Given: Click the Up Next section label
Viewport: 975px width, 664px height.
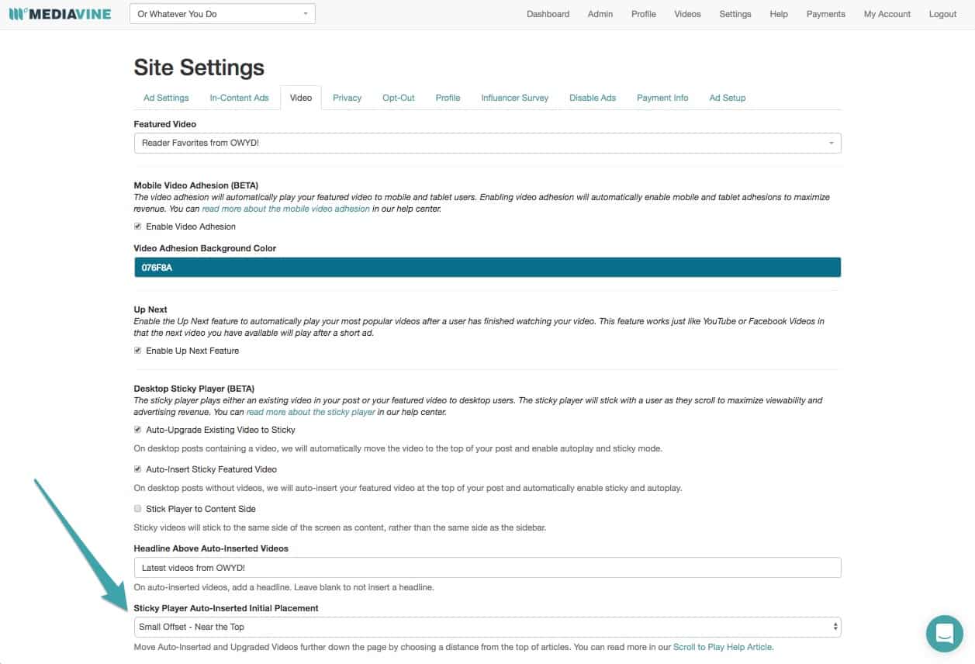Looking at the screenshot, I should (150, 310).
